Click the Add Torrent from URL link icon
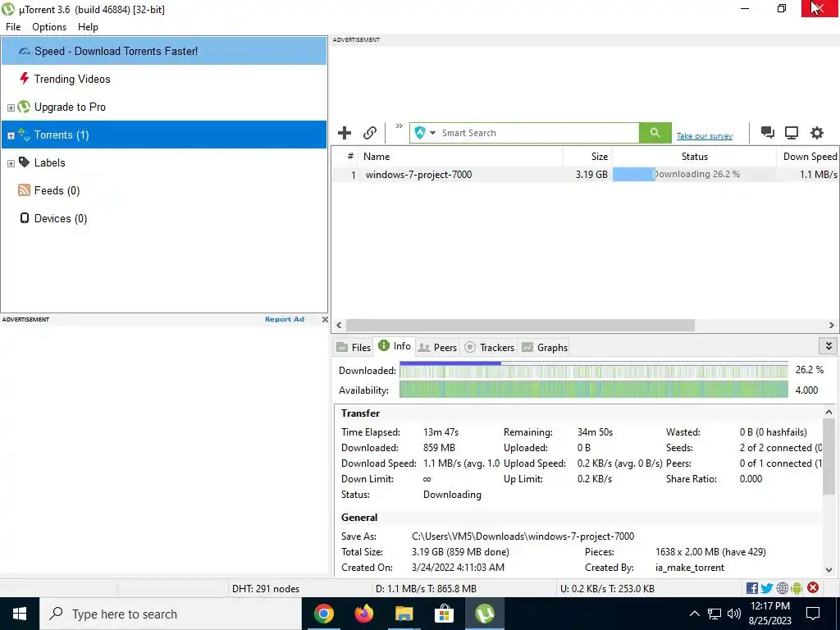840x630 pixels. 370,133
